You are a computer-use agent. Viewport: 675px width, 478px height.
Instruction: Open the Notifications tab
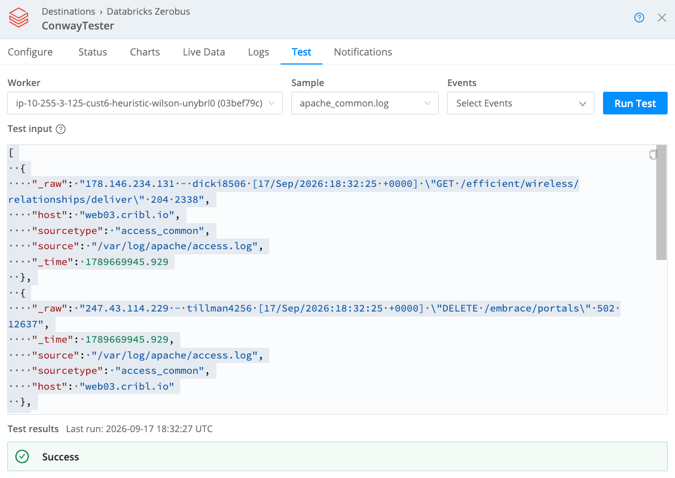coord(363,52)
